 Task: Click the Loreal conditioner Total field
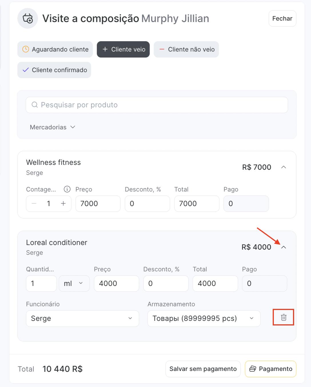tap(215, 283)
